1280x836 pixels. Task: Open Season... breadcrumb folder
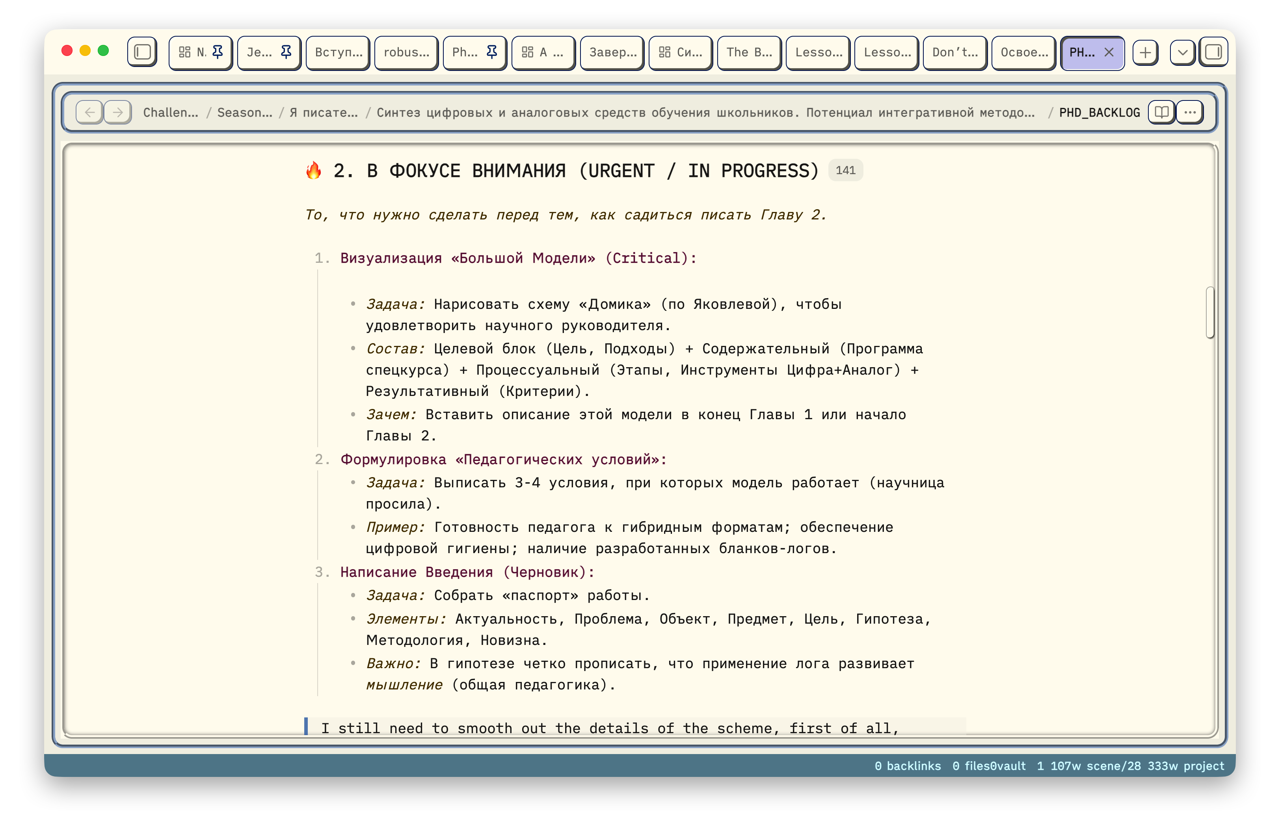pos(245,112)
